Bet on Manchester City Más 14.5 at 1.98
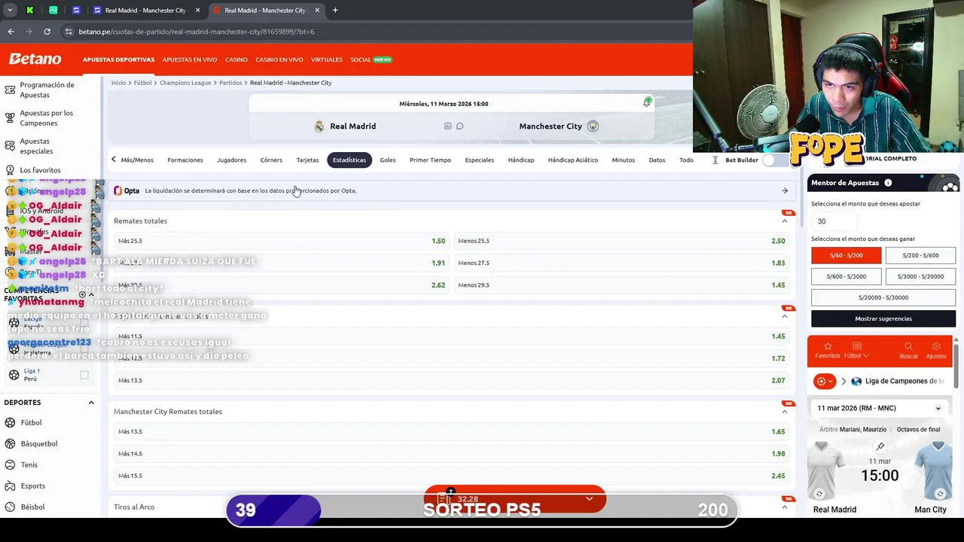This screenshot has width=964, height=542. tap(451, 453)
